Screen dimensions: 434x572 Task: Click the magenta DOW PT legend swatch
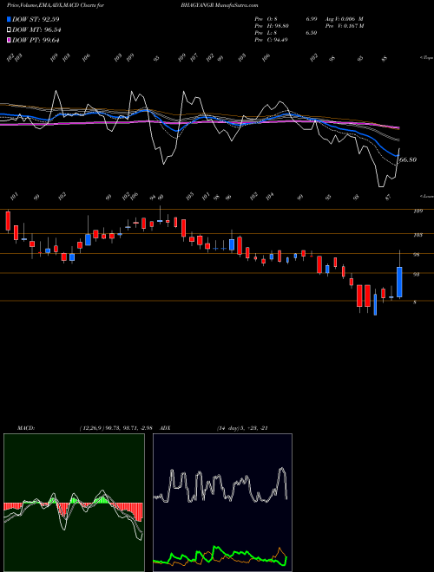[9, 41]
